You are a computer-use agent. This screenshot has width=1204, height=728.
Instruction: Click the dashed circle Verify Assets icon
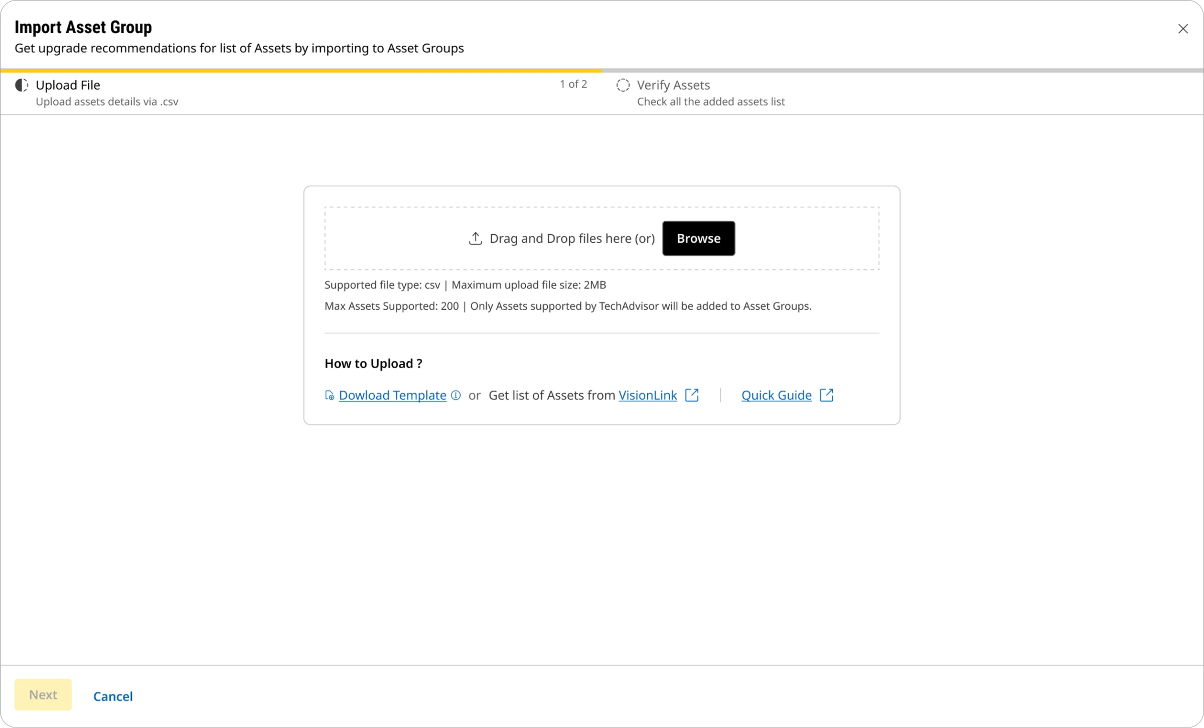click(x=623, y=85)
